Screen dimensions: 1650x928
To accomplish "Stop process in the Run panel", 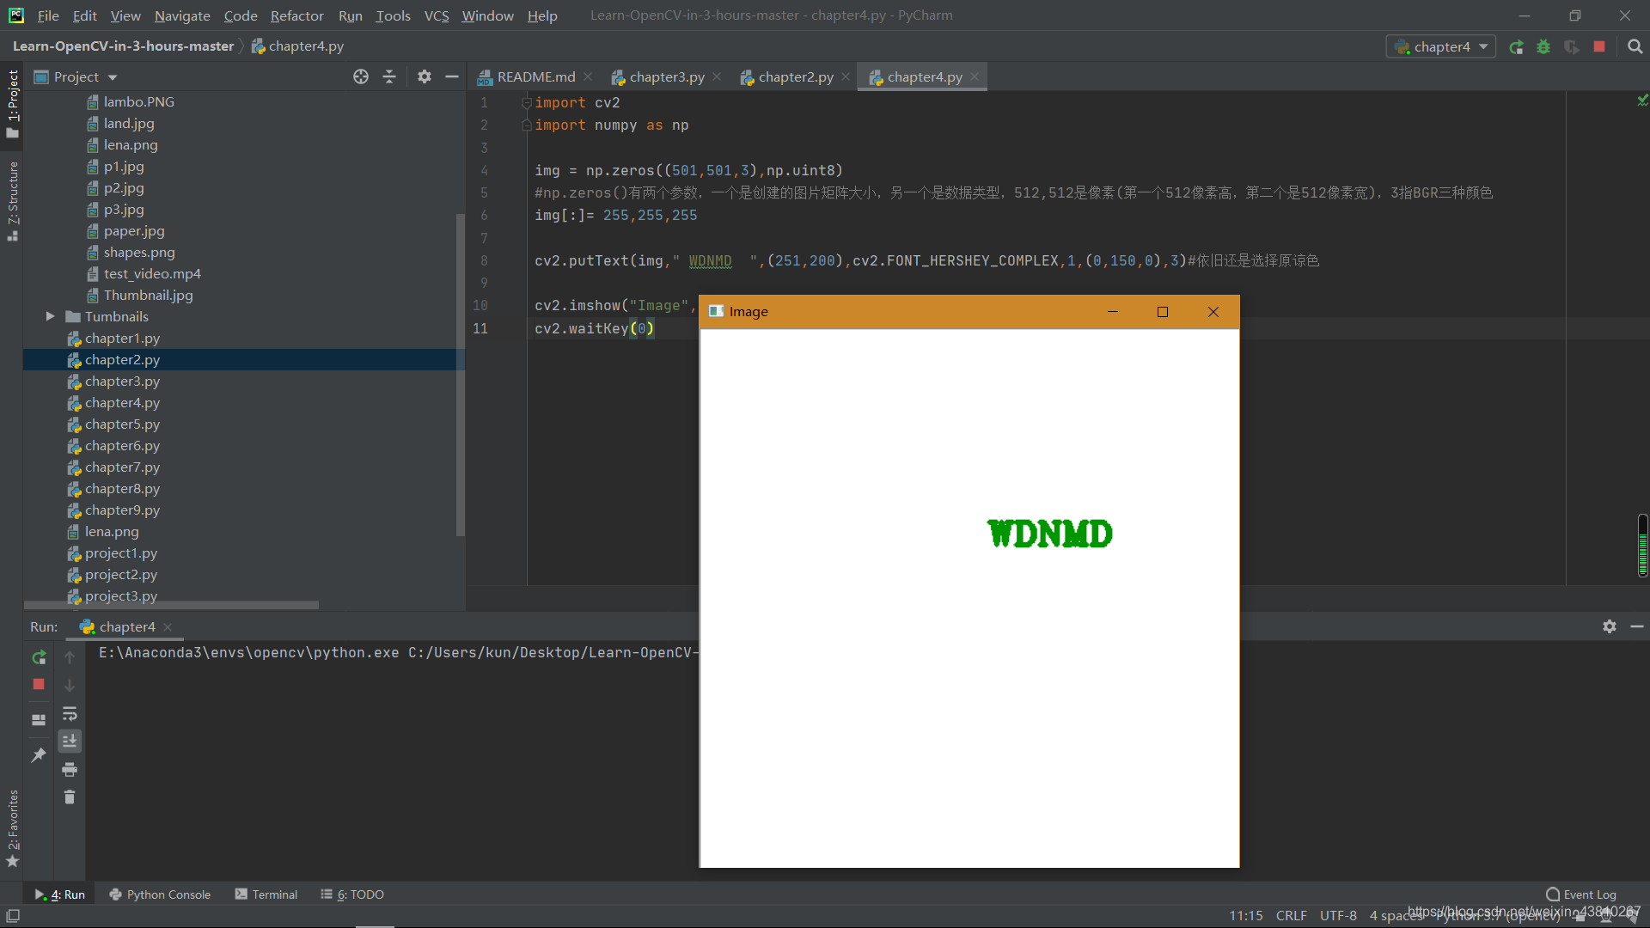I will coord(39,685).
